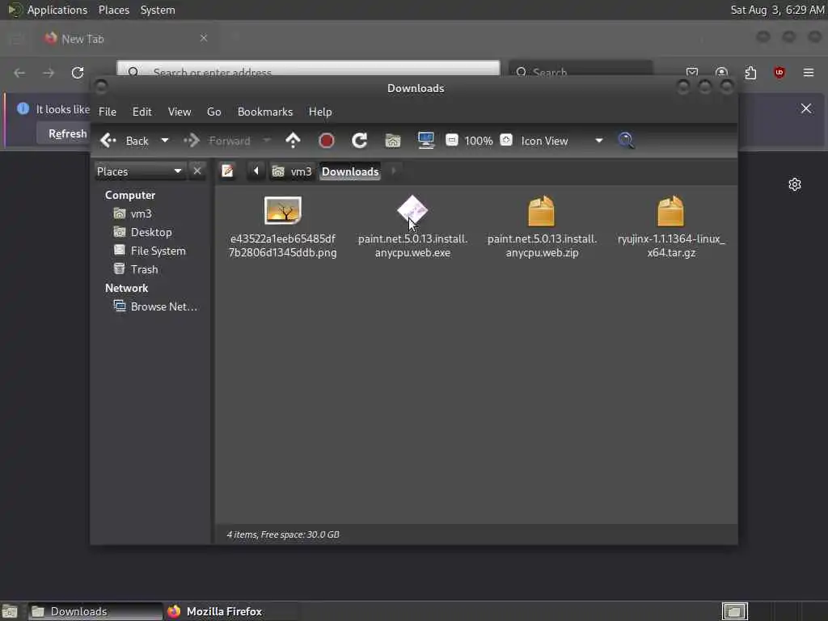Toggle text-based location entry pencil icon
The image size is (828, 621).
227,171
